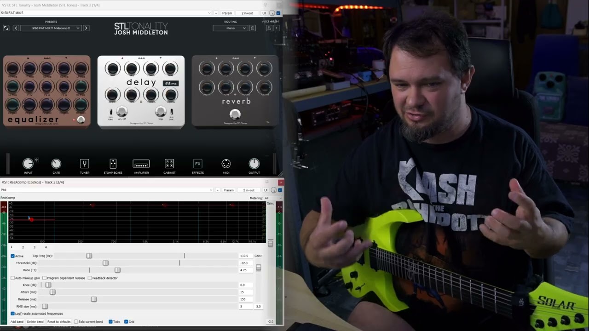The width and height of the screenshot is (589, 331).
Task: Click the Param button in ReaXcomp window
Action: tap(229, 190)
